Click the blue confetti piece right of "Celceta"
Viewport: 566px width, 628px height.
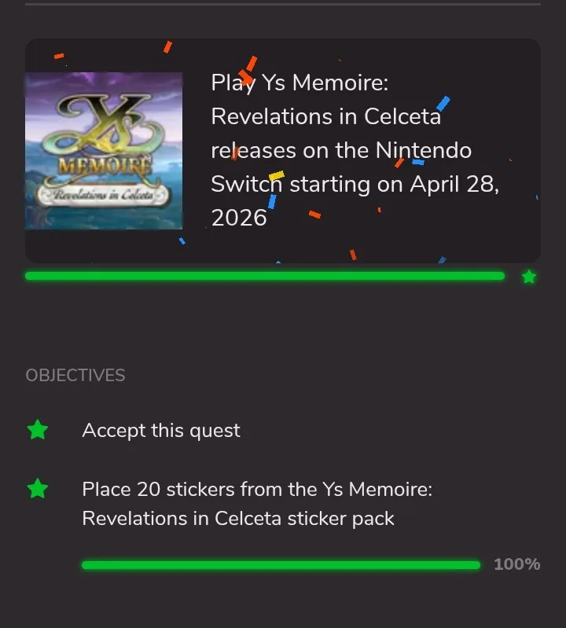[x=443, y=104]
